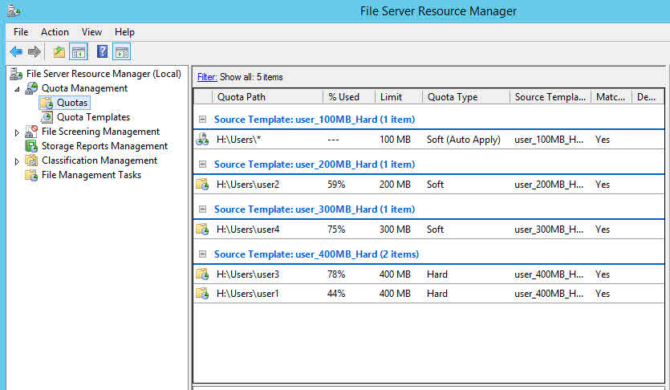
Task: Click the File Screening Management icon
Action: coord(31,132)
